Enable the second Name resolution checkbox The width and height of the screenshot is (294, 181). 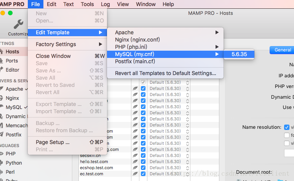click(286, 135)
